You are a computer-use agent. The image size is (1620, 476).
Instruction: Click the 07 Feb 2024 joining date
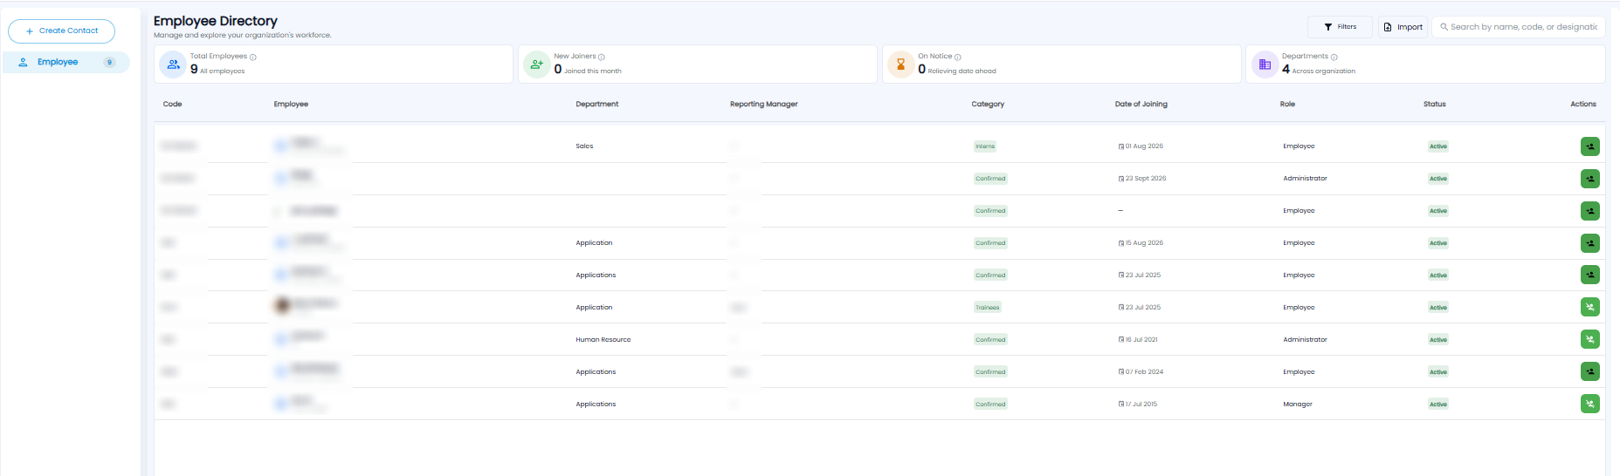(1141, 372)
